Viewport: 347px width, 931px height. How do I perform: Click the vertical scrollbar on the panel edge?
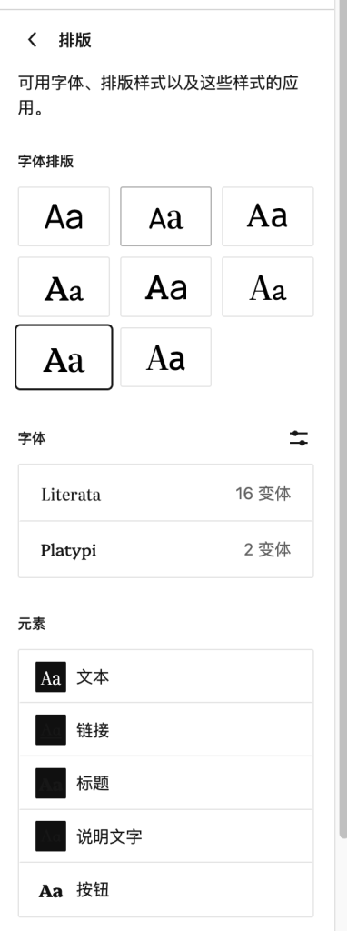click(x=342, y=415)
